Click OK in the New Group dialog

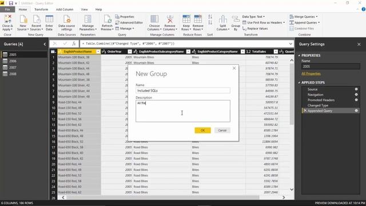[x=202, y=130]
